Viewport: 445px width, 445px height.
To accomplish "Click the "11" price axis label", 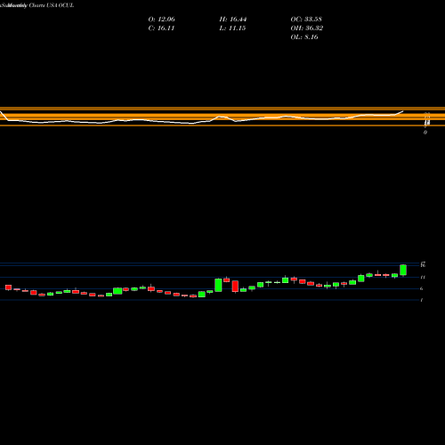I will (423, 278).
